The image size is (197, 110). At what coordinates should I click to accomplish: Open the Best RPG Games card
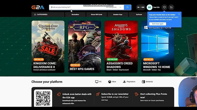[x=85, y=47]
